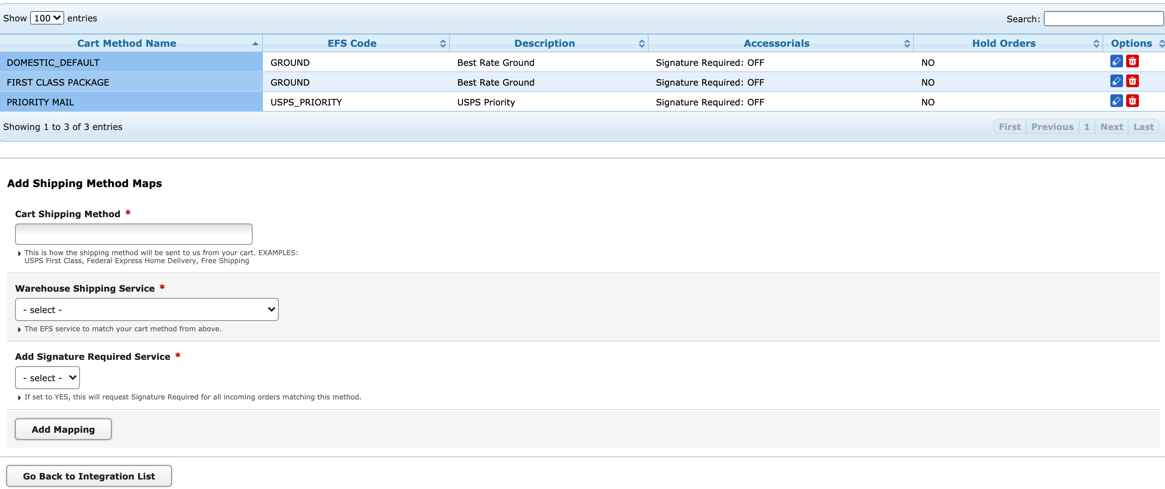The image size is (1165, 489).
Task: Select page 1 in pagination
Action: [1086, 127]
